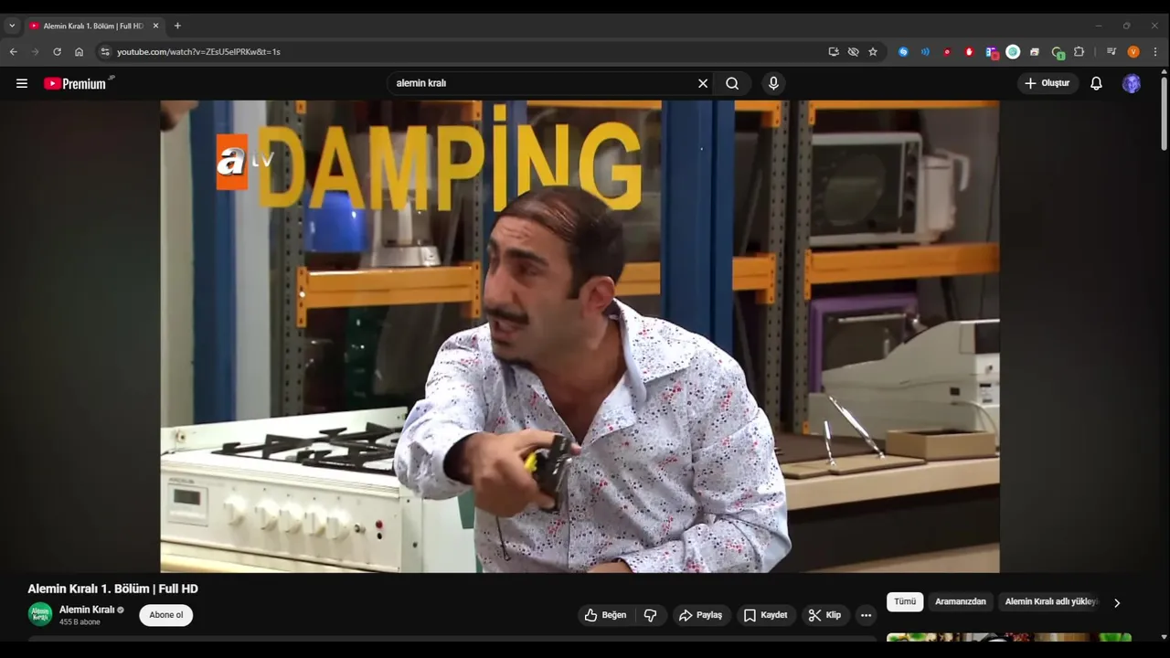Open the Chrome three-dot menu
1170x658 pixels.
pos(1155,52)
